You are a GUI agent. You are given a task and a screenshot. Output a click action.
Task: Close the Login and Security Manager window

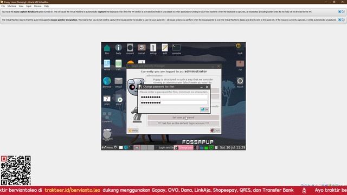click(219, 66)
